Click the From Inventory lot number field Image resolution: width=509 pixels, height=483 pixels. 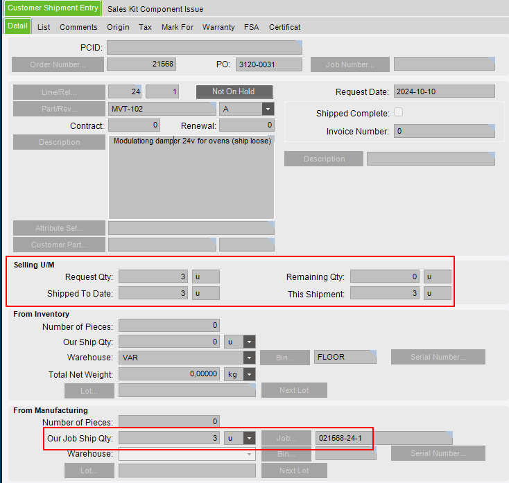(187, 390)
